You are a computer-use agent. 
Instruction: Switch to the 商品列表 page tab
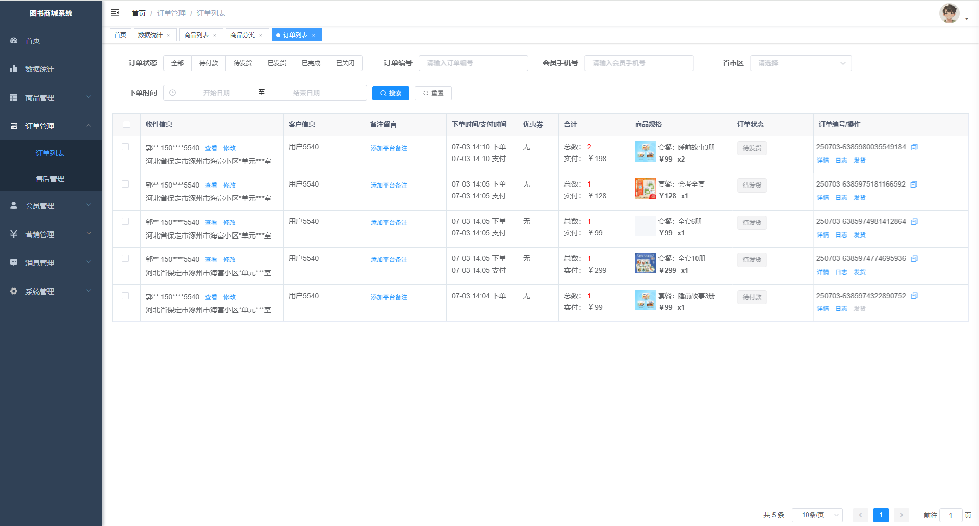tap(196, 35)
